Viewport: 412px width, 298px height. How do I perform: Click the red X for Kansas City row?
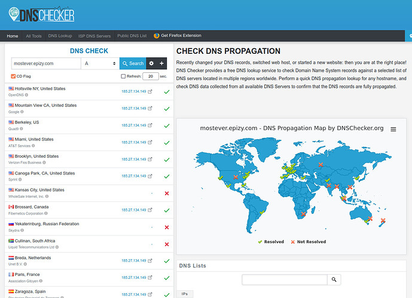pos(167,193)
